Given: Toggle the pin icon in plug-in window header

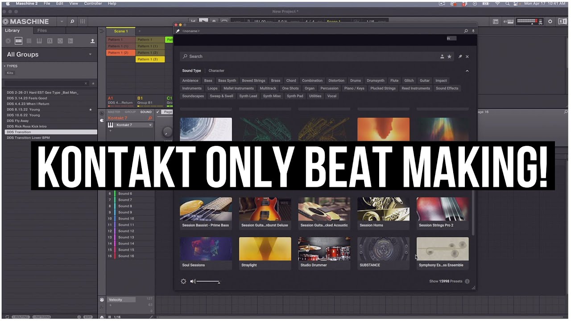Looking at the screenshot, I should tap(473, 31).
